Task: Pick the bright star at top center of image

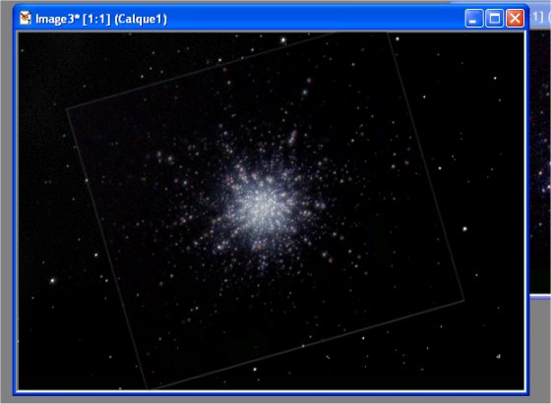Action: 283,40
